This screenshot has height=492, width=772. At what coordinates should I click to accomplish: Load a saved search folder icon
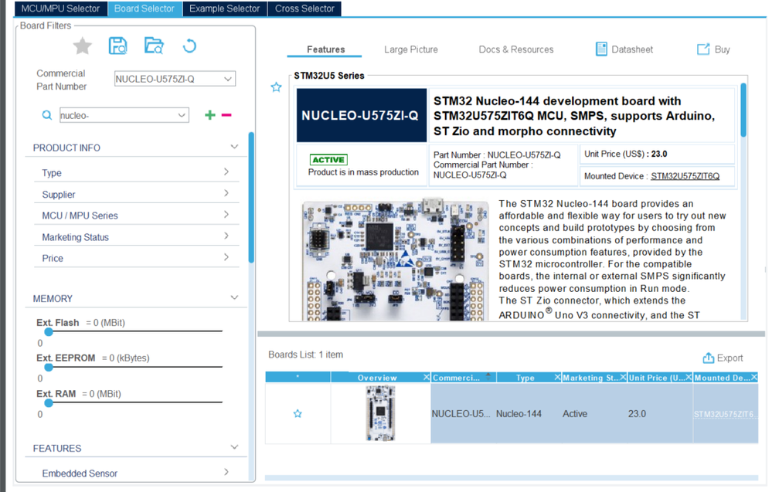(154, 46)
